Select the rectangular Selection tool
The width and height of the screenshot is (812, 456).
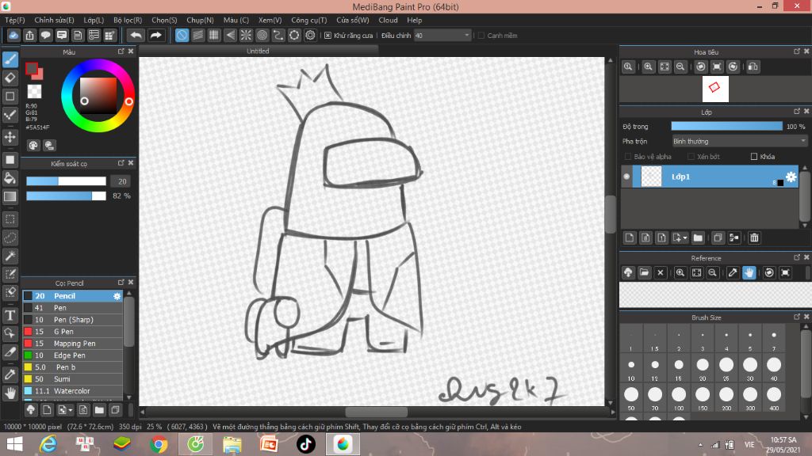10,219
